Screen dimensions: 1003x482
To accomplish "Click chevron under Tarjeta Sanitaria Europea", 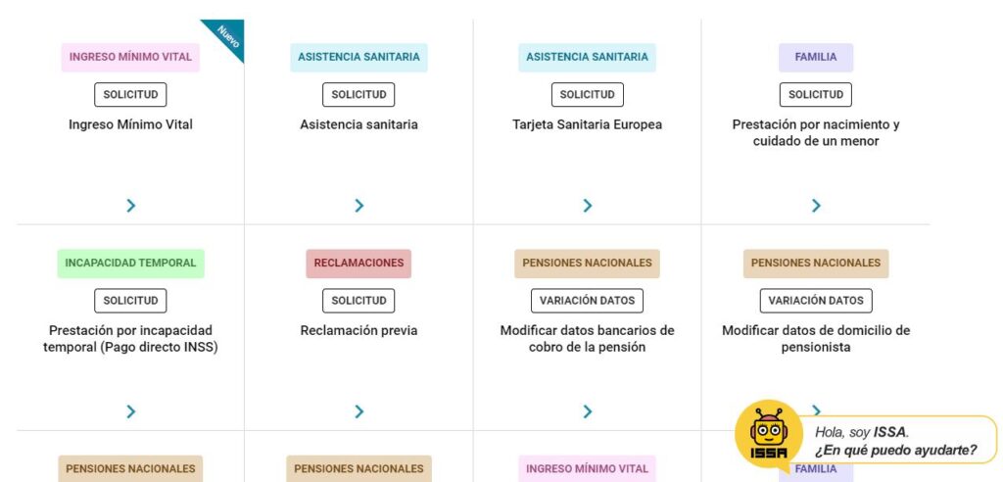I will pyautogui.click(x=587, y=206).
